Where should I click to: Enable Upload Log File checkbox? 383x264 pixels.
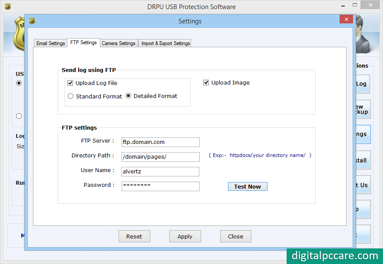[70, 83]
